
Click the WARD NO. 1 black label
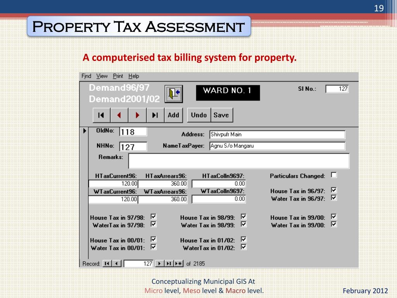coord(228,93)
